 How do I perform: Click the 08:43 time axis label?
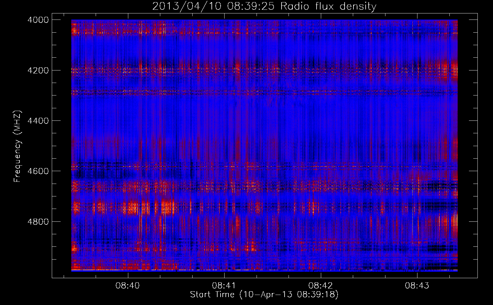tap(417, 285)
